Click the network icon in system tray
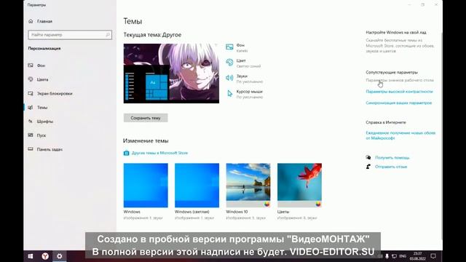This screenshot has width=466, height=262. point(395,256)
